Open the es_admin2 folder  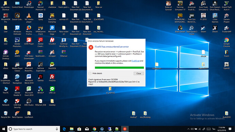coord(110,90)
